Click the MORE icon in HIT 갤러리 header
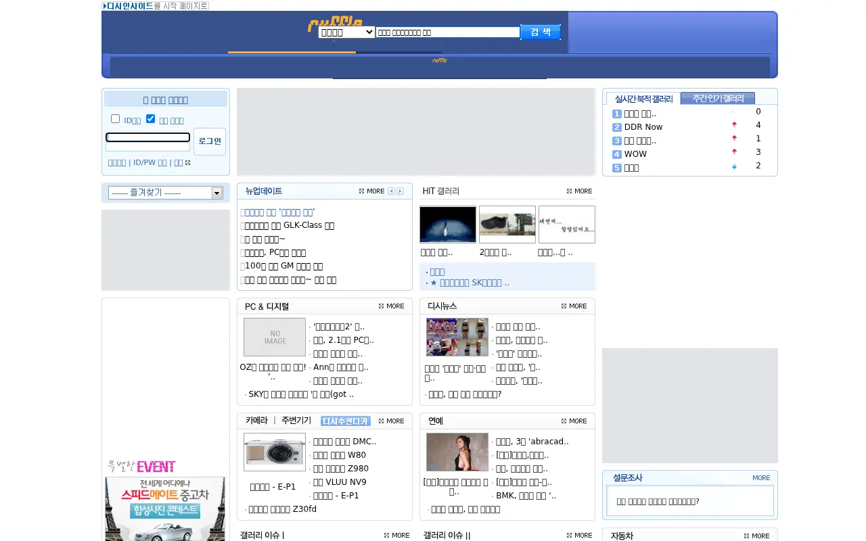Screen dimensions: 866x541 coord(579,191)
